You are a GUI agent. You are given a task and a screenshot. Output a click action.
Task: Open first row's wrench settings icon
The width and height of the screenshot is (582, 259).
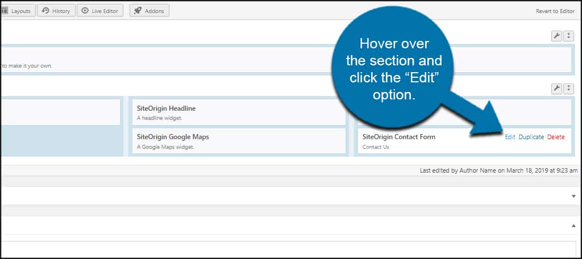click(x=556, y=36)
